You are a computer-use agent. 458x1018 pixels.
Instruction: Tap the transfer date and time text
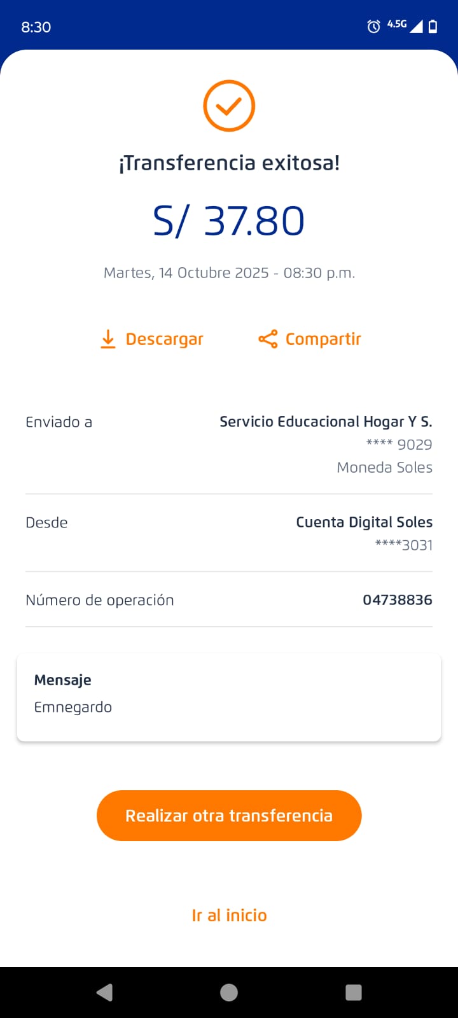229,273
